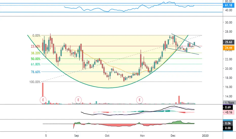The image size is (236, 139).
Task: Select the 78.60% Fibonacci level label
Action: coord(36,72)
